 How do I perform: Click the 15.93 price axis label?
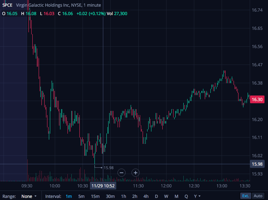point(257,174)
